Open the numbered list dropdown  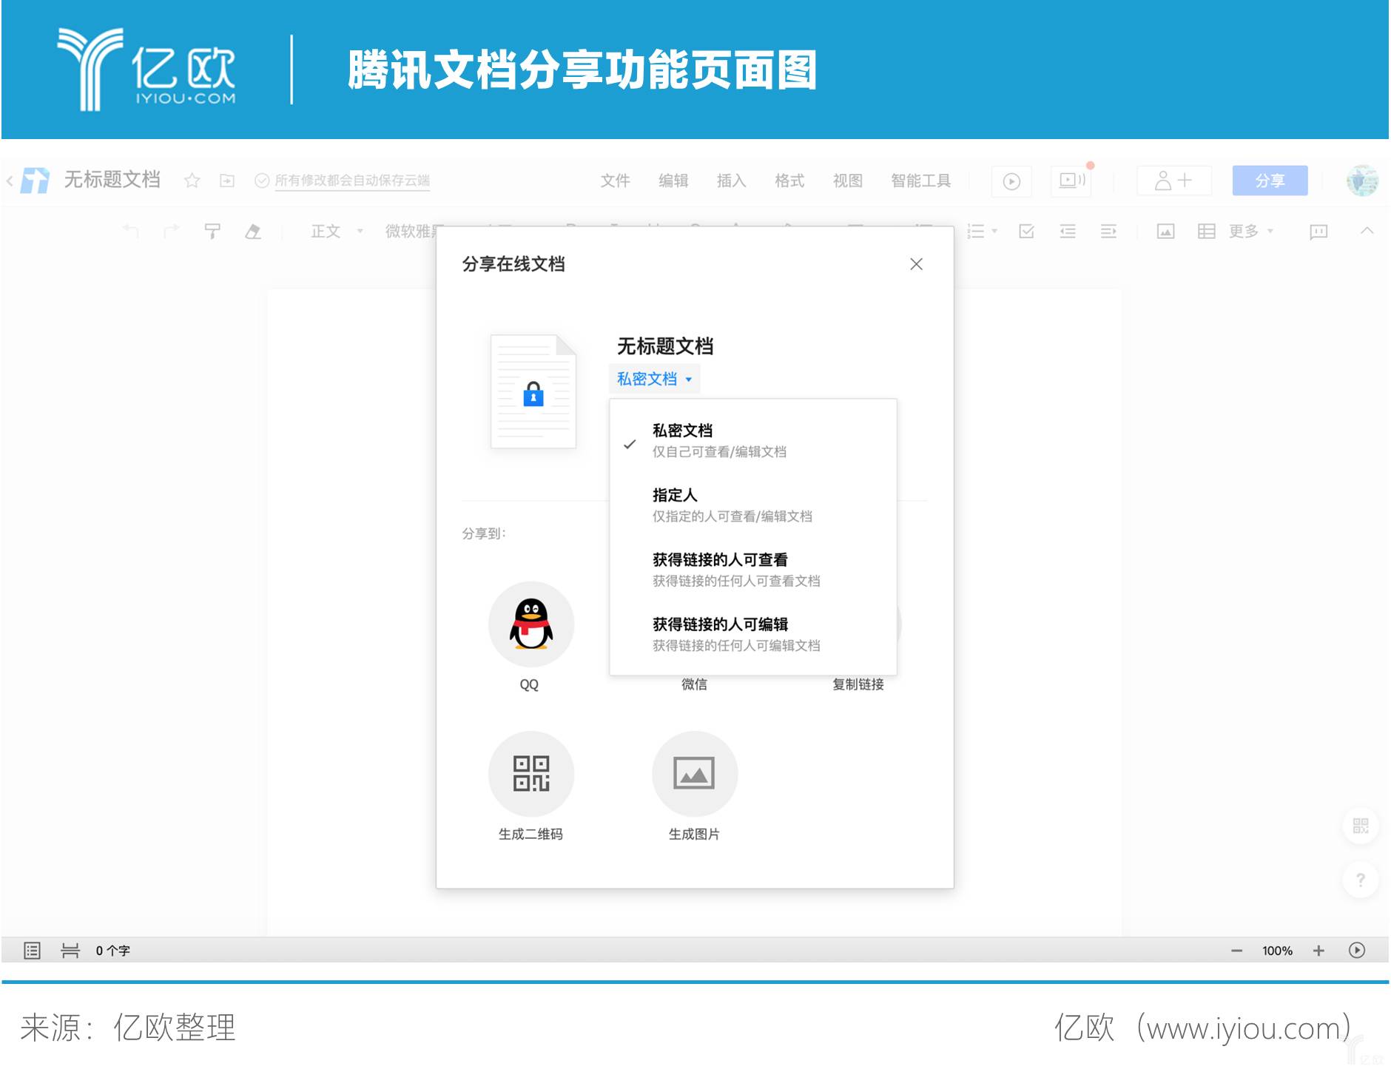[x=983, y=232]
